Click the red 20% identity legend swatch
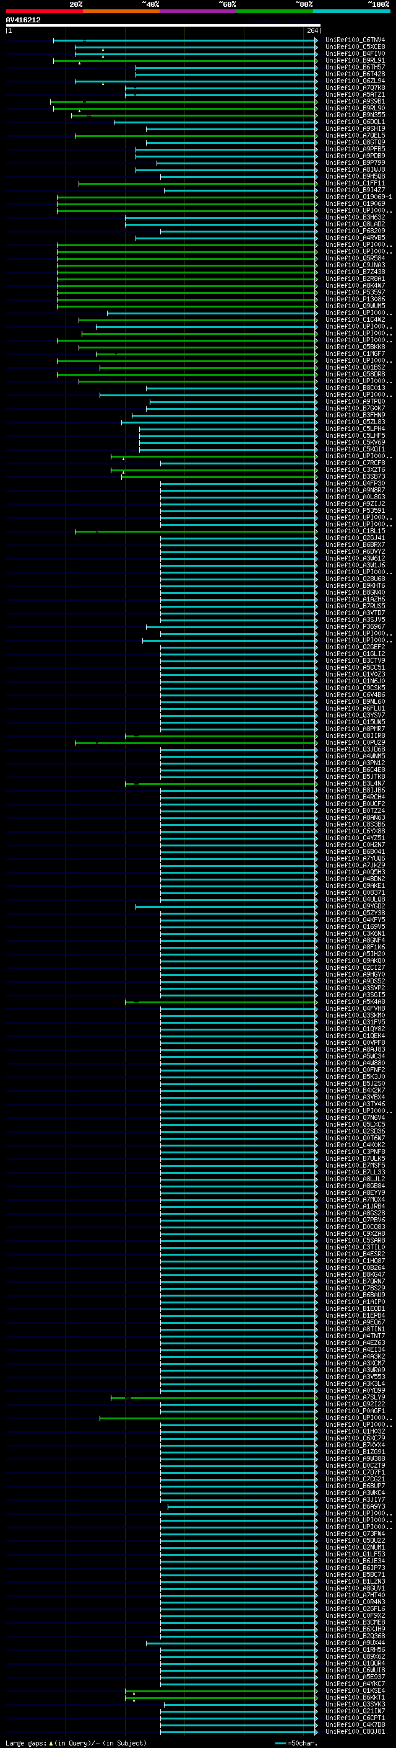Image resolution: width=396 pixels, height=1748 pixels. (44, 12)
